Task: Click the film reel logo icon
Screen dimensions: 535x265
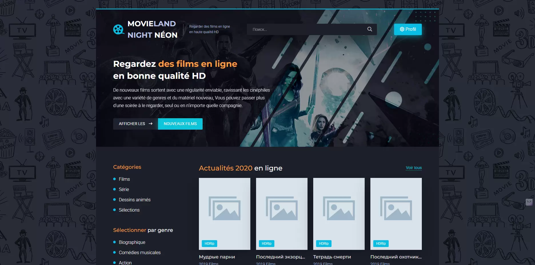Action: pyautogui.click(x=119, y=29)
